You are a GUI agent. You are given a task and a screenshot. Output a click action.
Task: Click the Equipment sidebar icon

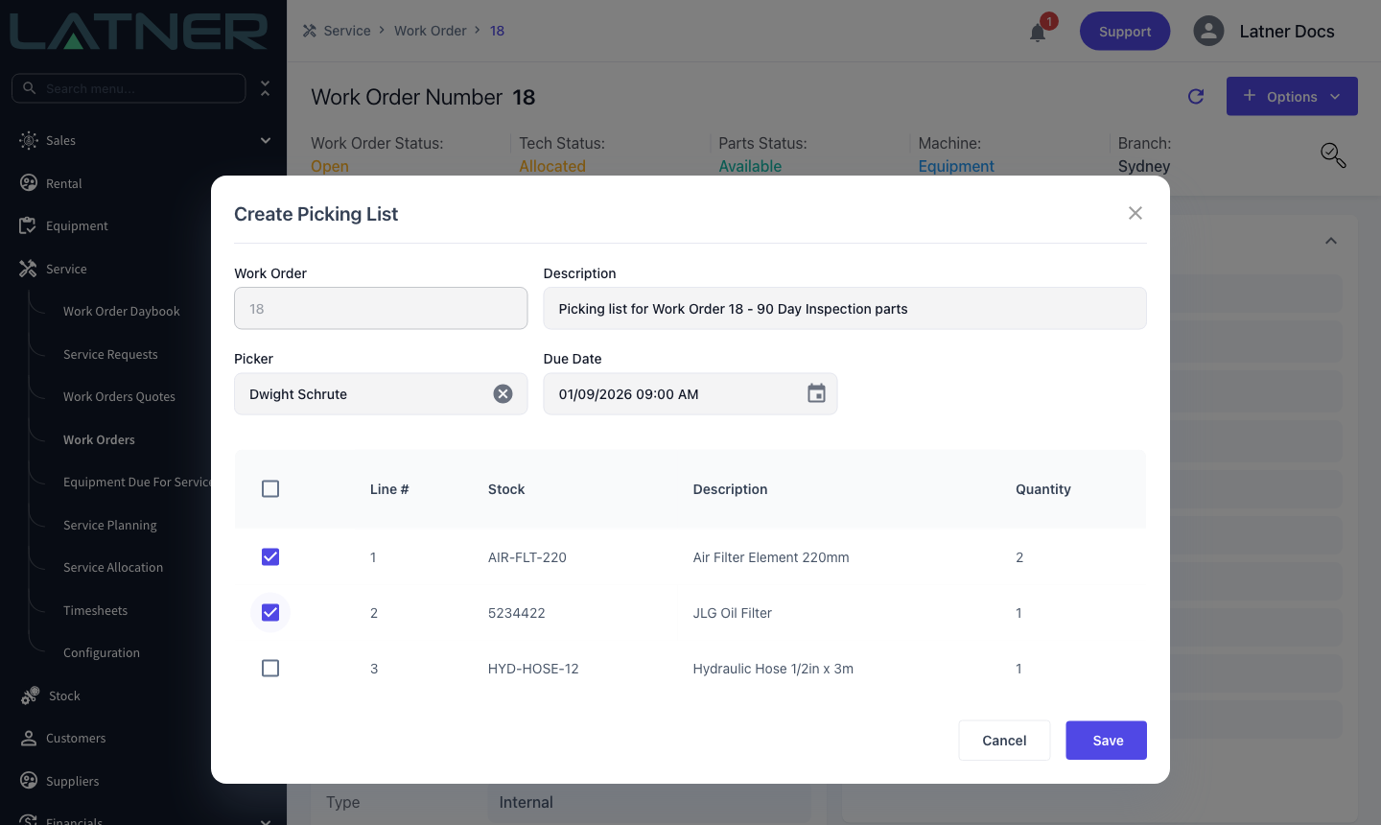[28, 225]
